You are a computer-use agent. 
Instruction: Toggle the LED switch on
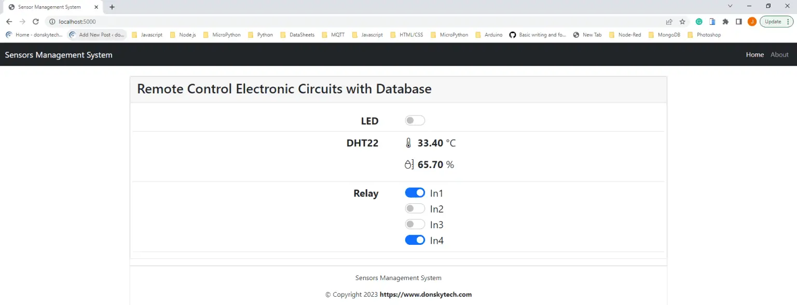click(415, 120)
